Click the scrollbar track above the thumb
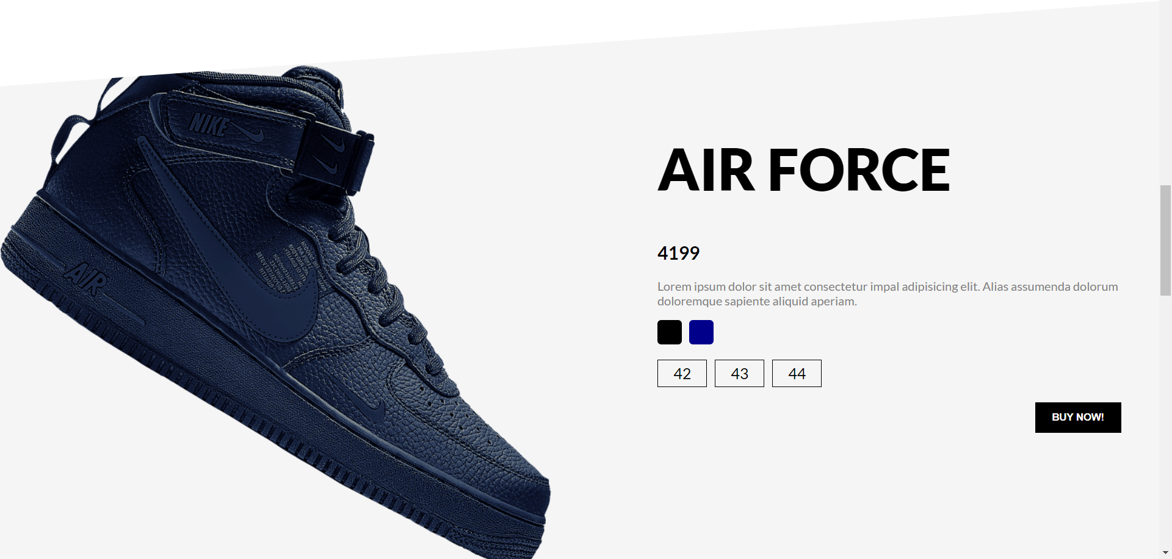The image size is (1172, 559). [x=1165, y=91]
